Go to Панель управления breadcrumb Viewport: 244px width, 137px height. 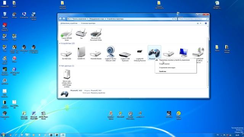pyautogui.click(x=79, y=19)
